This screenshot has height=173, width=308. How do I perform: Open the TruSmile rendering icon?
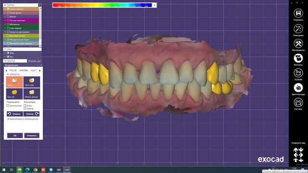click(x=298, y=73)
